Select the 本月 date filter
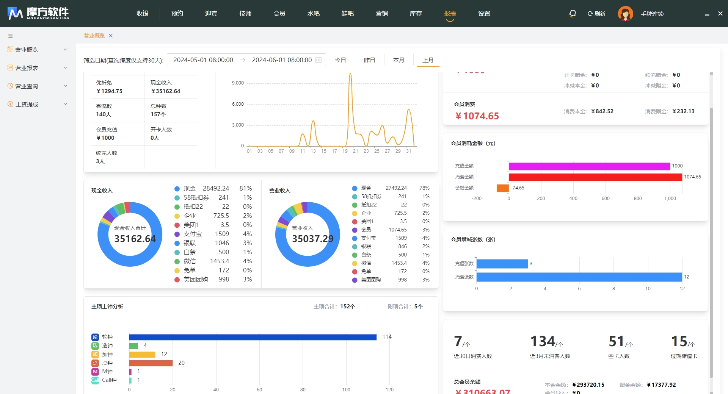The image size is (728, 394). (399, 60)
